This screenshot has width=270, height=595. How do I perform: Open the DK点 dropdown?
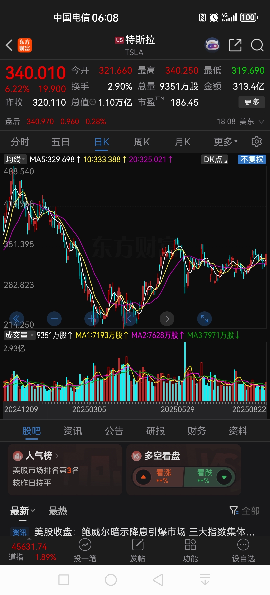pos(215,159)
